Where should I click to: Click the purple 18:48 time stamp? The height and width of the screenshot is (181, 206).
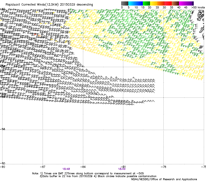click(x=66, y=169)
